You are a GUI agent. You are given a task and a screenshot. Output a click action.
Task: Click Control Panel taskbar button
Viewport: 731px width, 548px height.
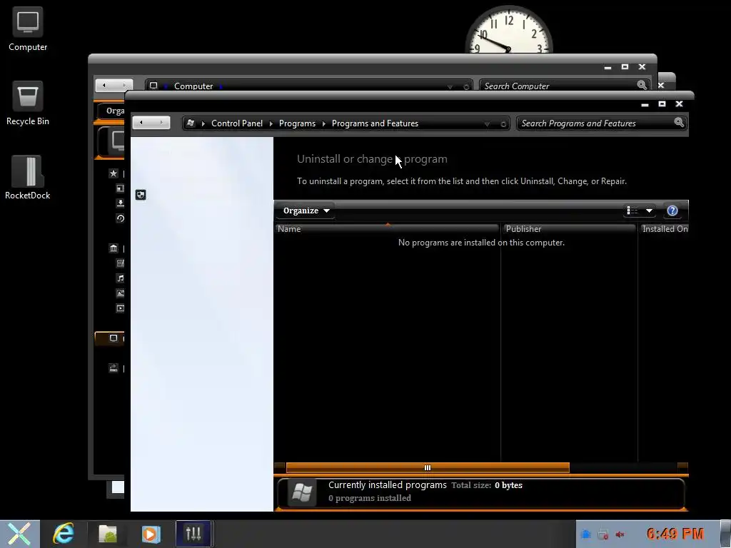coord(193,534)
